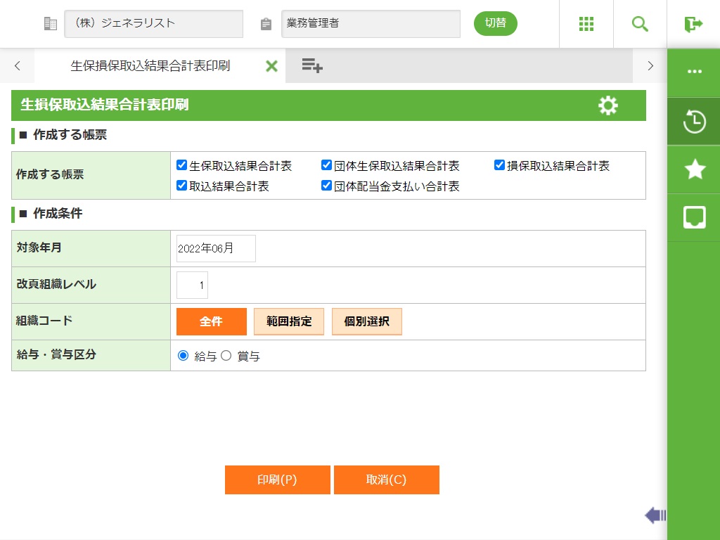Open the apps grid menu icon

pyautogui.click(x=586, y=24)
